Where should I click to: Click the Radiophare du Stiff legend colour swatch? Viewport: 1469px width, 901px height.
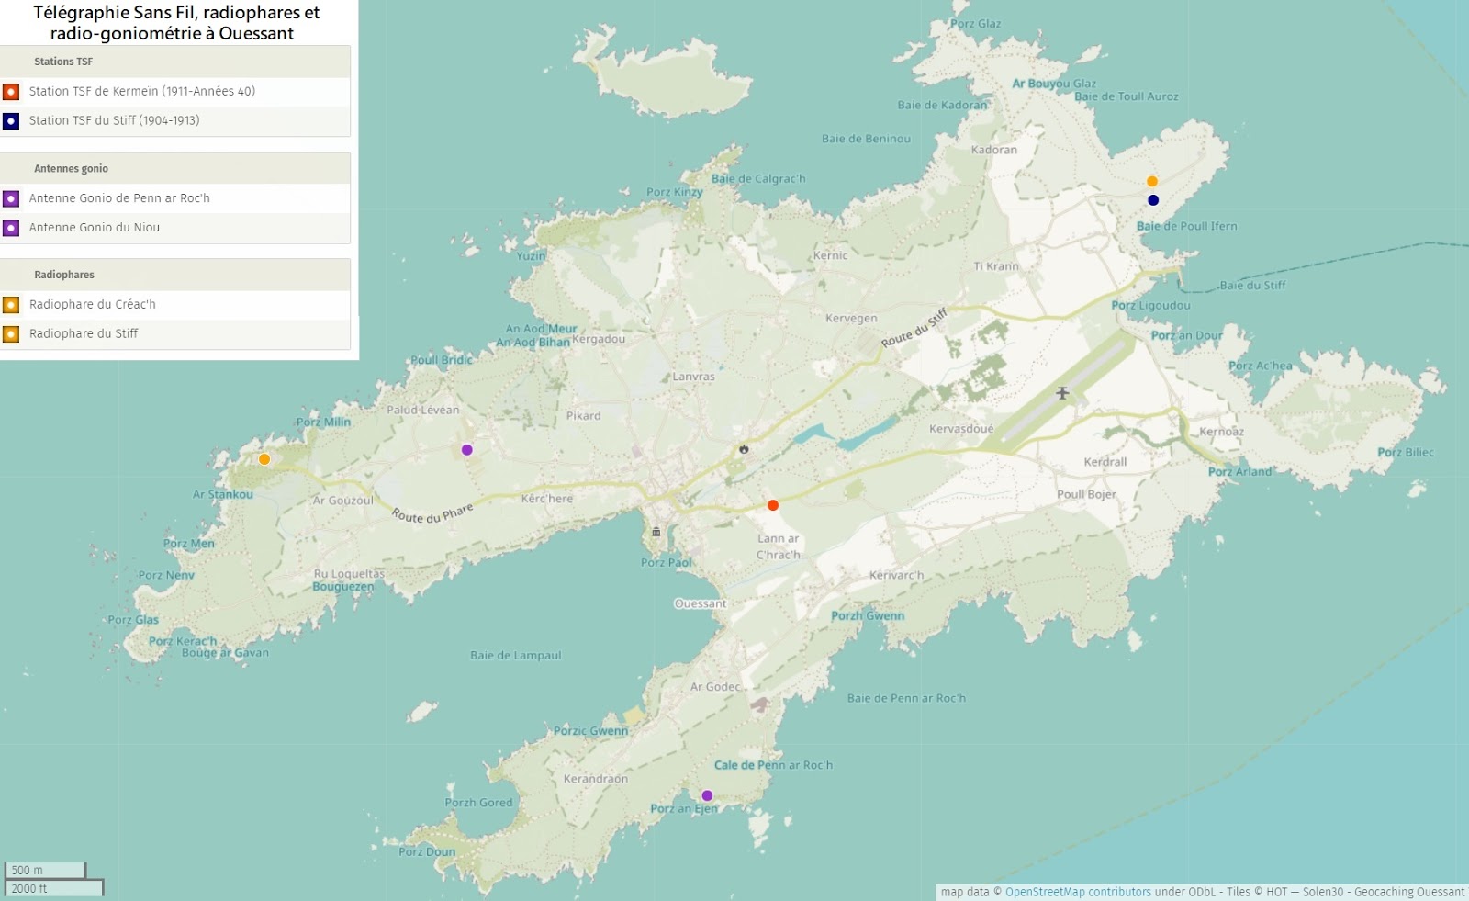tap(11, 334)
